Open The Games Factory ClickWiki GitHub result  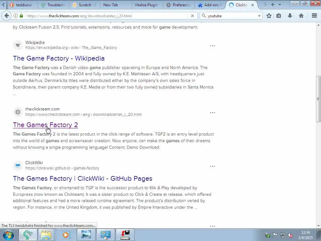[82, 179]
